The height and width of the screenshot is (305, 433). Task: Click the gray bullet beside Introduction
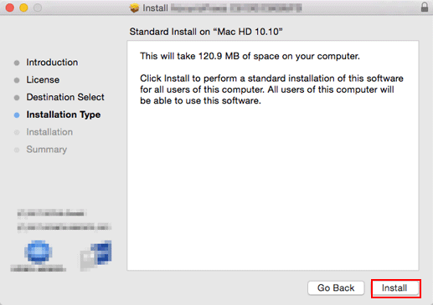(17, 63)
